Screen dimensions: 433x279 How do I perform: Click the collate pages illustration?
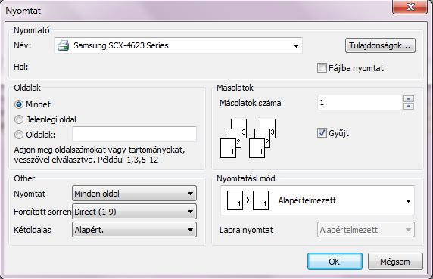(x=248, y=138)
